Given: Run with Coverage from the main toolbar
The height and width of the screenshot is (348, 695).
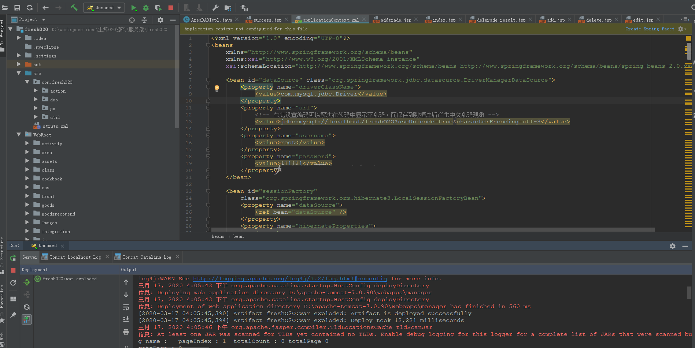Looking at the screenshot, I should pyautogui.click(x=158, y=8).
